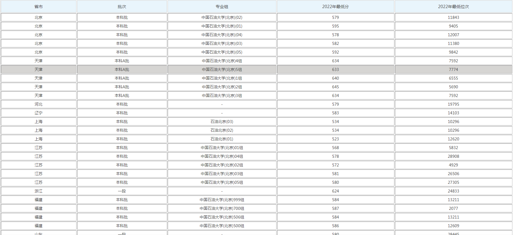The height and width of the screenshot is (235, 513).
Task: Select the 石油北京(03) cell
Action: click(x=222, y=122)
